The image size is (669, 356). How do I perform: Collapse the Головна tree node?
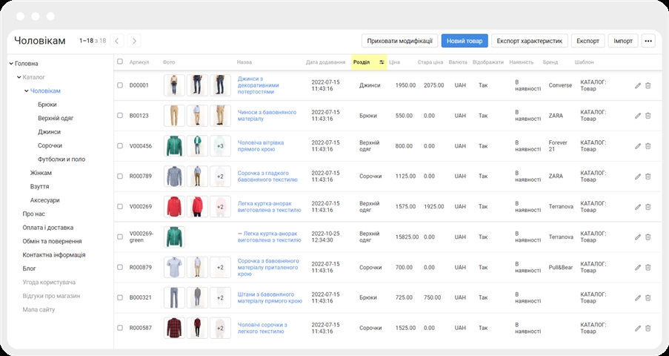pos(12,64)
